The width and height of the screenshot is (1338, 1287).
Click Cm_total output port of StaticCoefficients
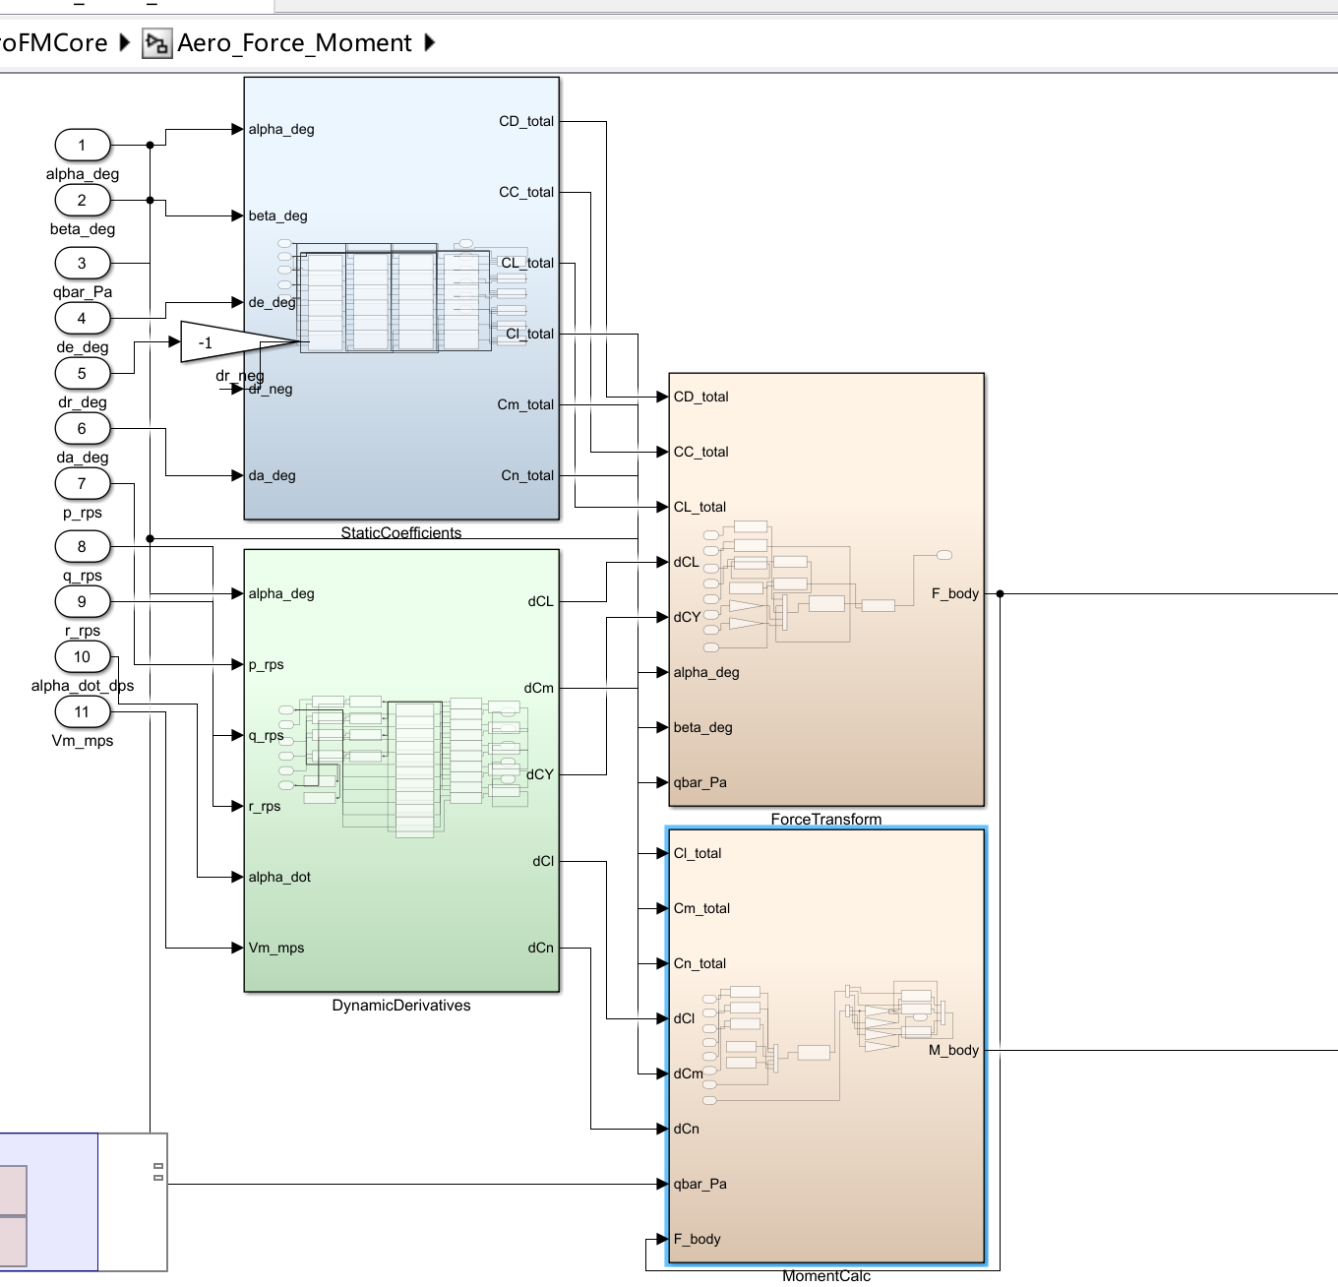[526, 405]
